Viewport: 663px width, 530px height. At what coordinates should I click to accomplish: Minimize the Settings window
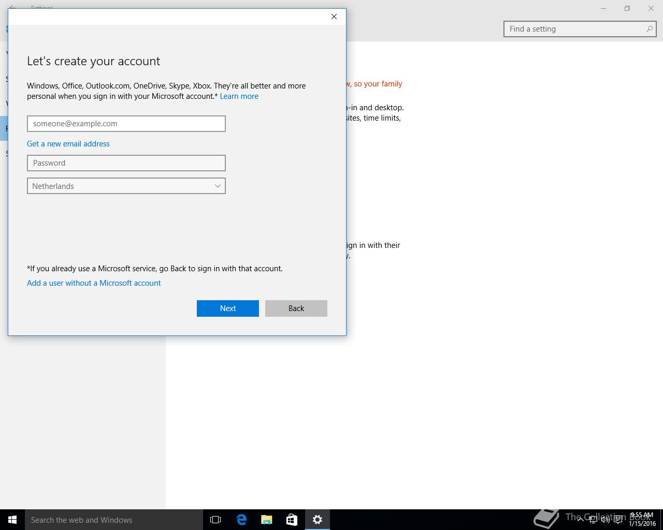(x=603, y=8)
